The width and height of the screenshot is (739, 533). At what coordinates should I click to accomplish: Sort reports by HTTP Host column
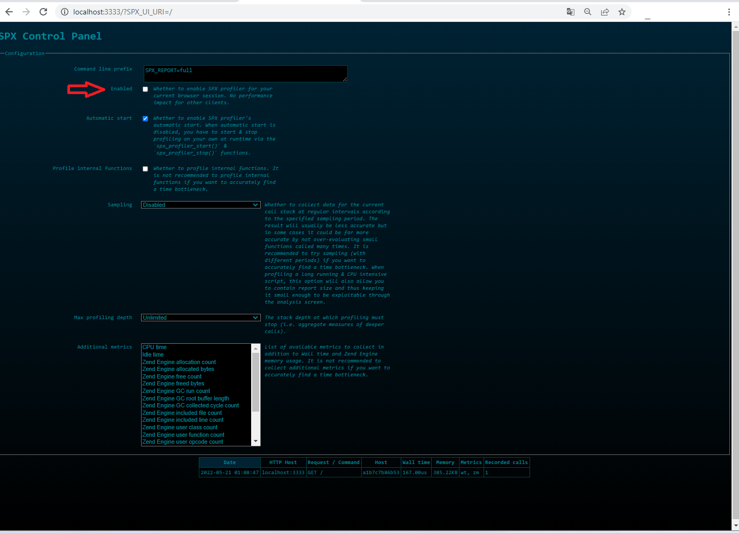coord(283,462)
